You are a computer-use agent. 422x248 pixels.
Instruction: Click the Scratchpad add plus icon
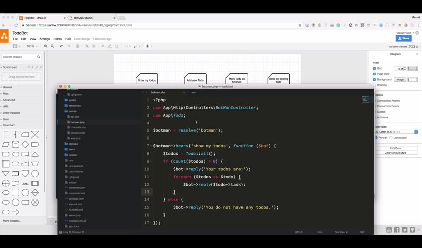coord(33,67)
